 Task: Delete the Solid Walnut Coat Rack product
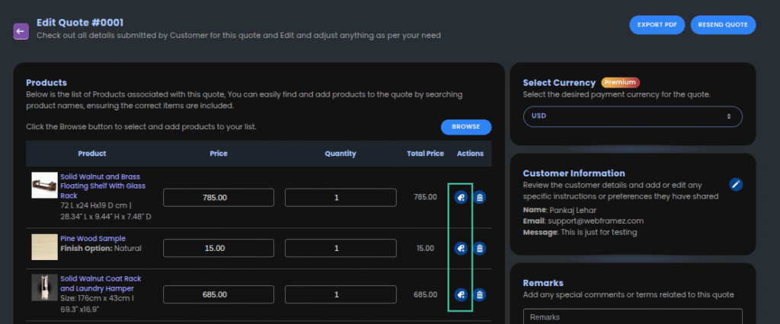479,294
